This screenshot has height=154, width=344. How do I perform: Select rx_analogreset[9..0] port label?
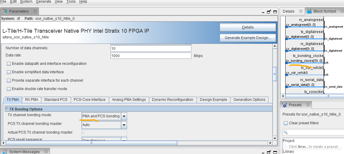[300, 25]
